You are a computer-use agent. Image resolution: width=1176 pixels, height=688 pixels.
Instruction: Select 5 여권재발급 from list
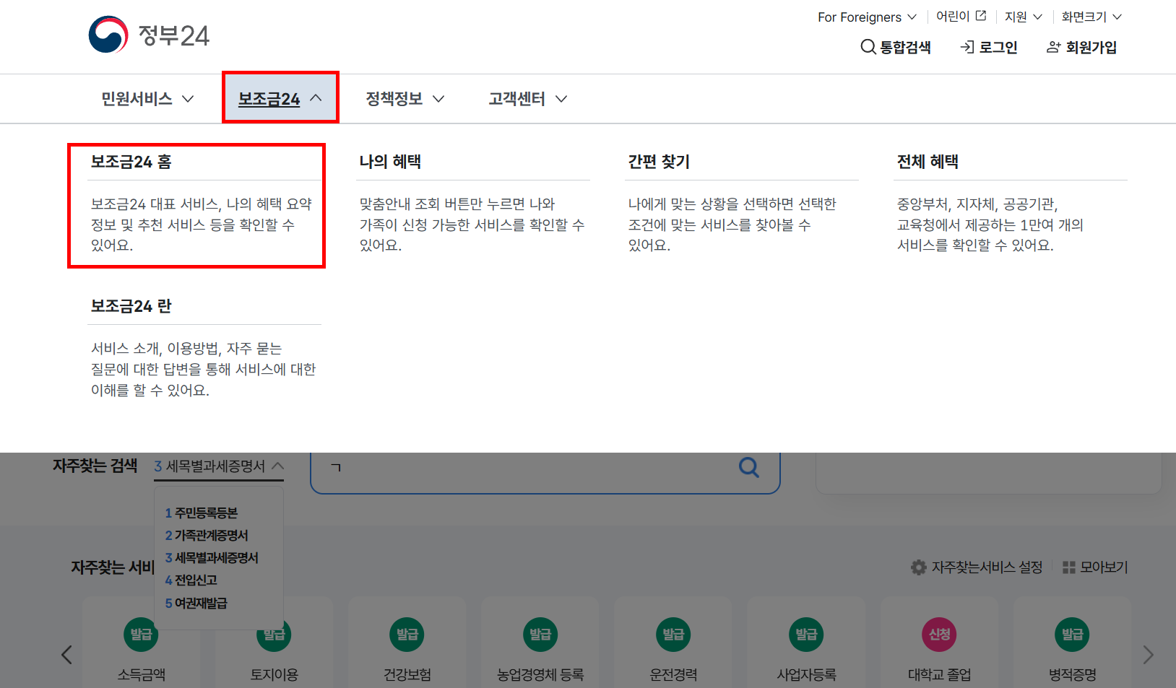[196, 603]
